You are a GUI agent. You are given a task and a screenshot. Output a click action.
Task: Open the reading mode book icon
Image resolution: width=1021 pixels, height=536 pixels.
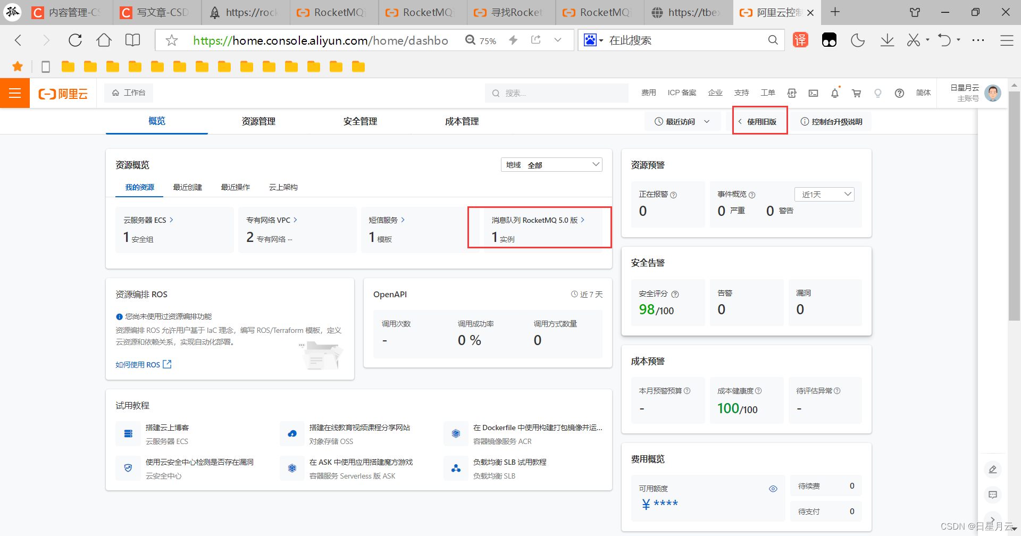[132, 40]
